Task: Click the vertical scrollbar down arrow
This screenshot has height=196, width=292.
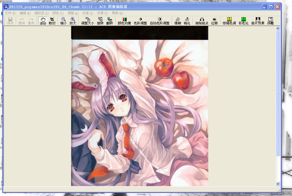Action: pos(278,184)
